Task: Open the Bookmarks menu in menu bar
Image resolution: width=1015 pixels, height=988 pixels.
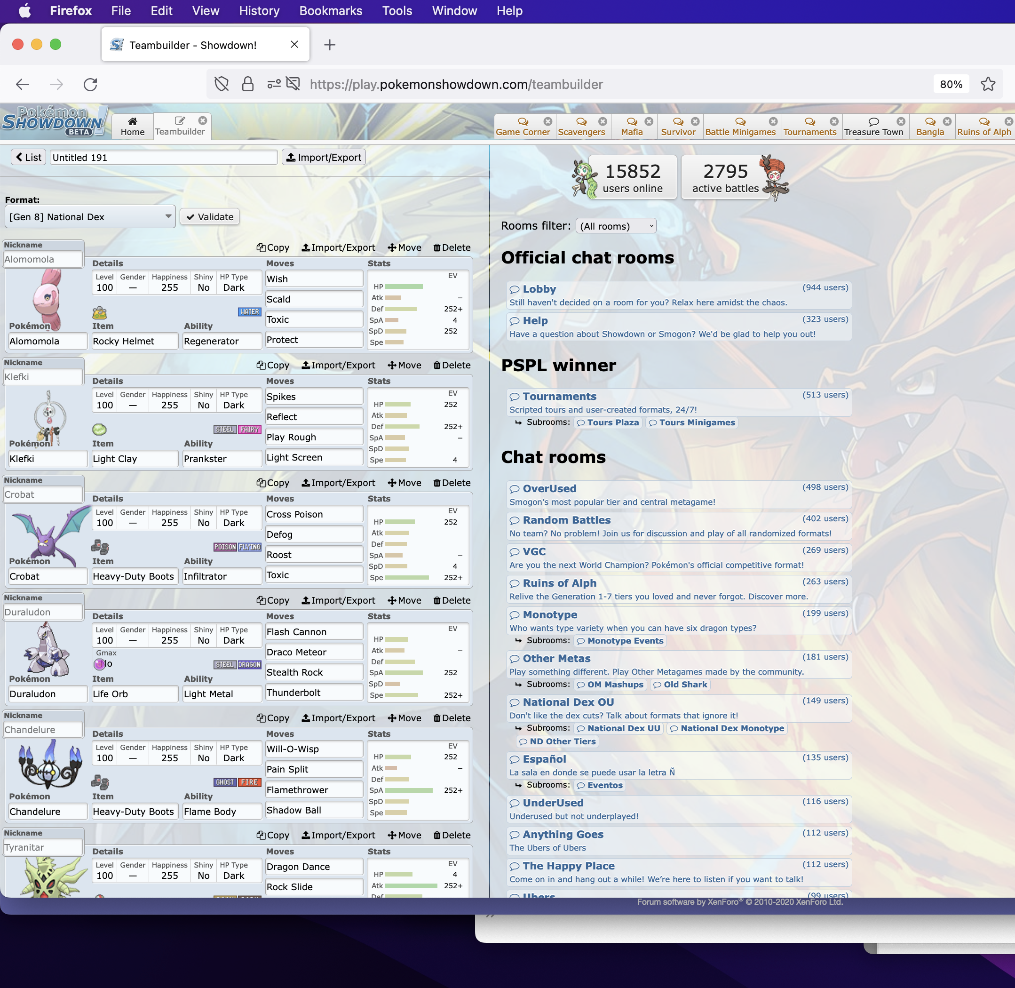Action: tap(331, 11)
